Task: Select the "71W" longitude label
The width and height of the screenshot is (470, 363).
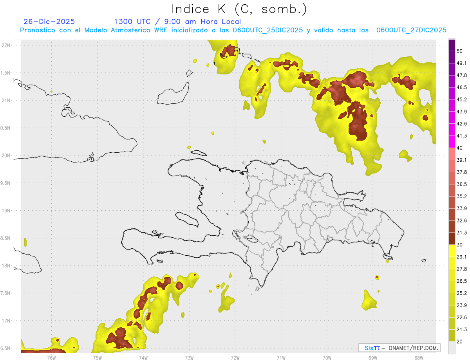Action: (x=281, y=358)
